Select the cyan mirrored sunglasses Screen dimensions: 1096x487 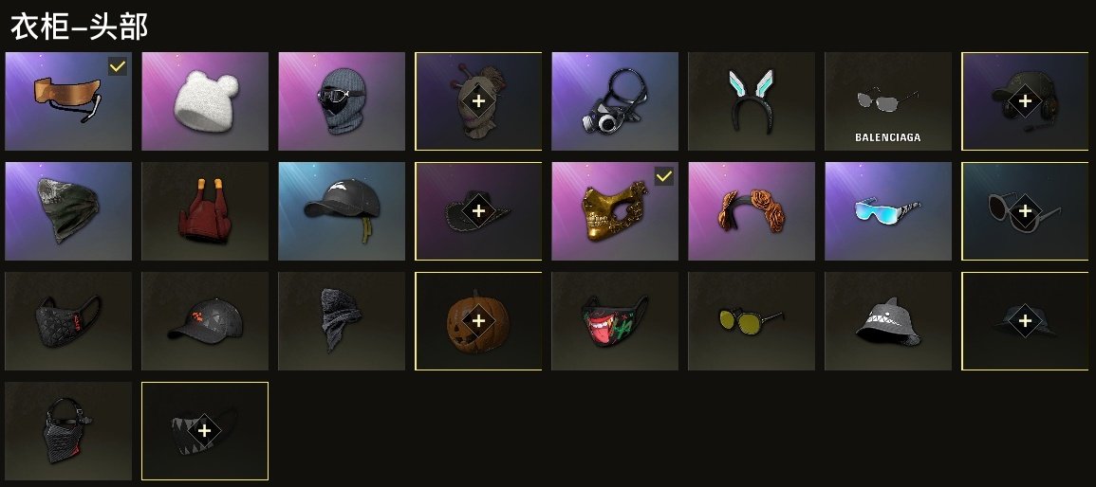[888, 211]
